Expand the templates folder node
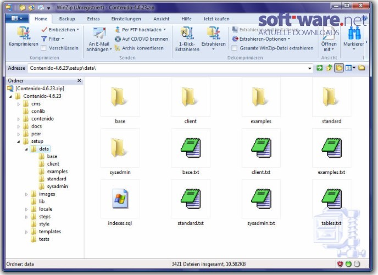 click(26, 232)
